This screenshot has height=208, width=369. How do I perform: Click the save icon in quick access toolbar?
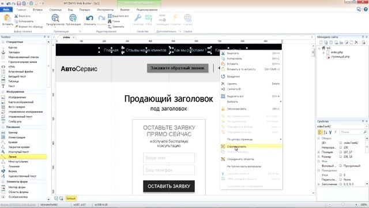[x=18, y=3]
